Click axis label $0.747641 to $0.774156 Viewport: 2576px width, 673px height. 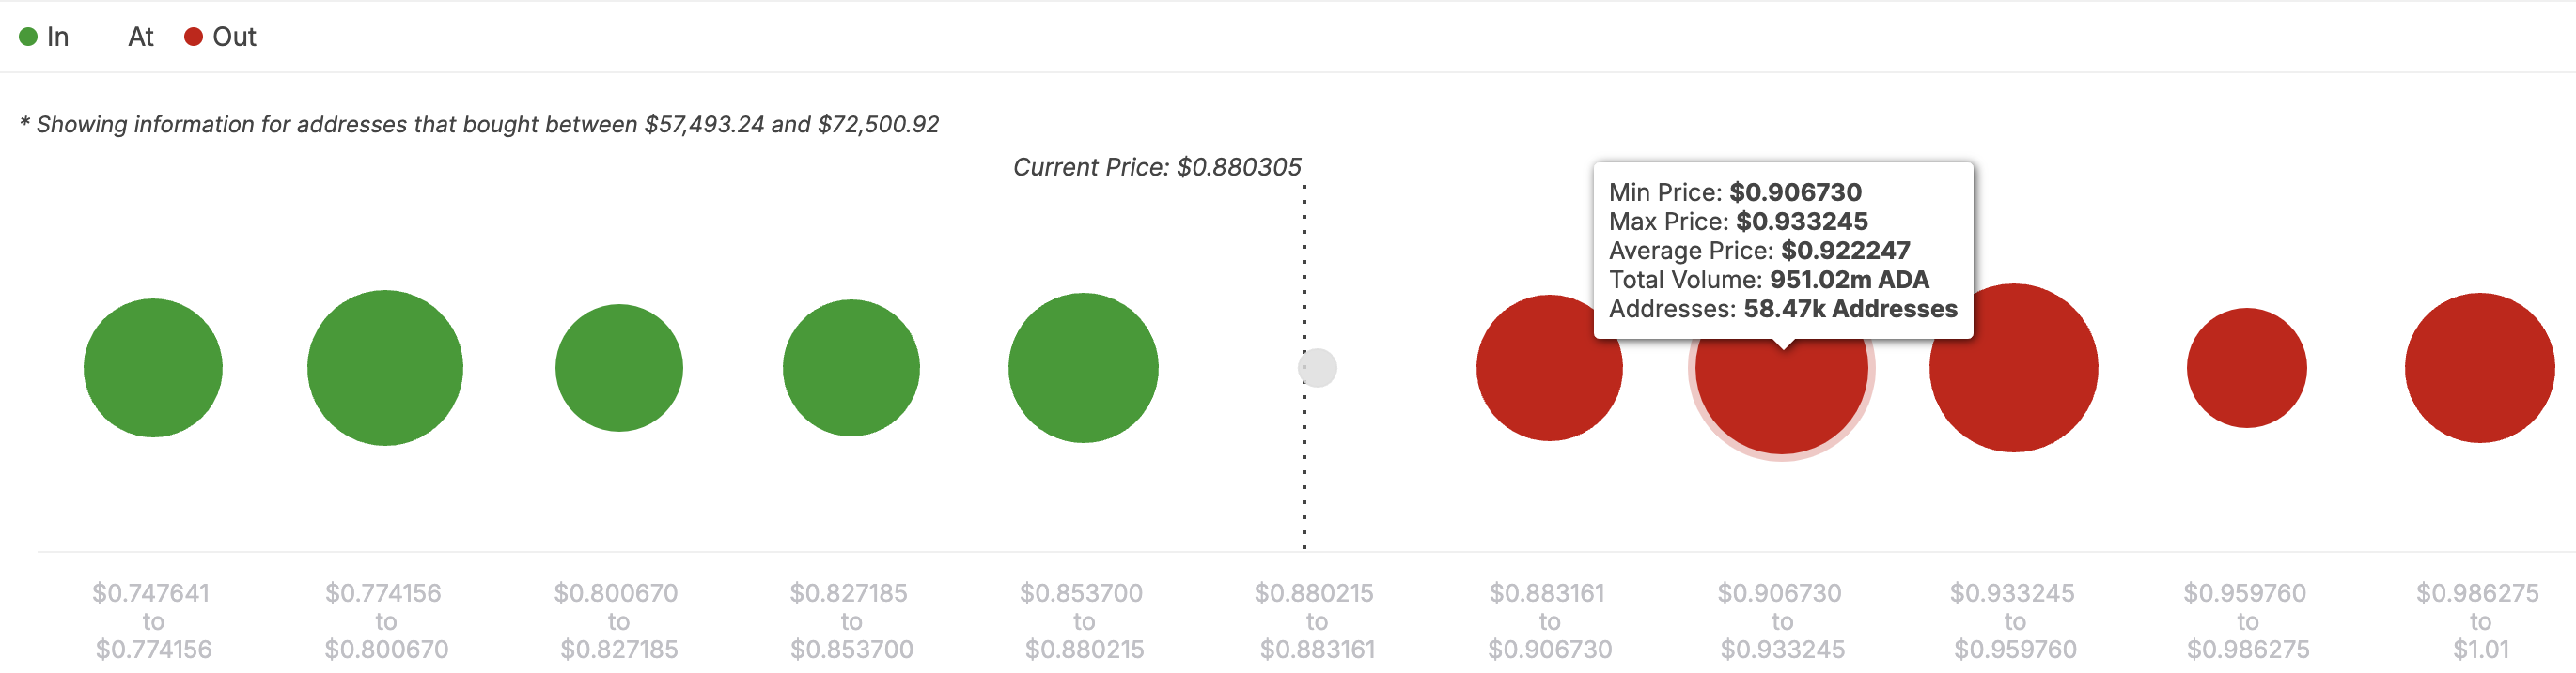point(153,621)
